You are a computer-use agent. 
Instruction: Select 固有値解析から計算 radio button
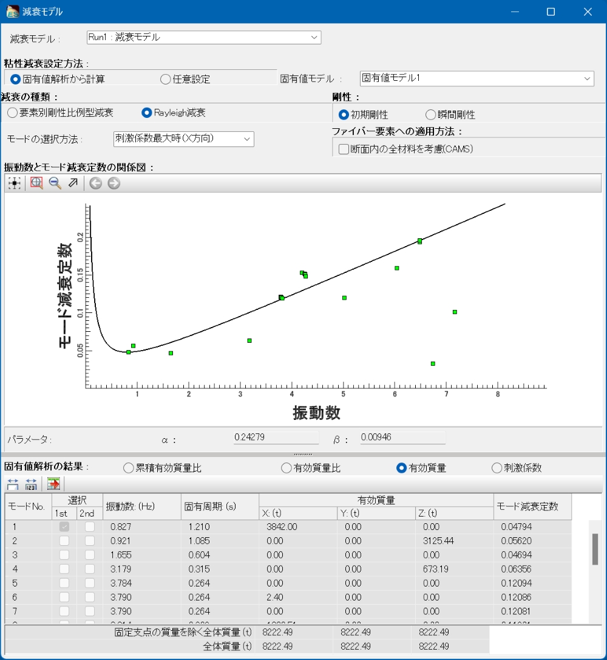[x=16, y=79]
